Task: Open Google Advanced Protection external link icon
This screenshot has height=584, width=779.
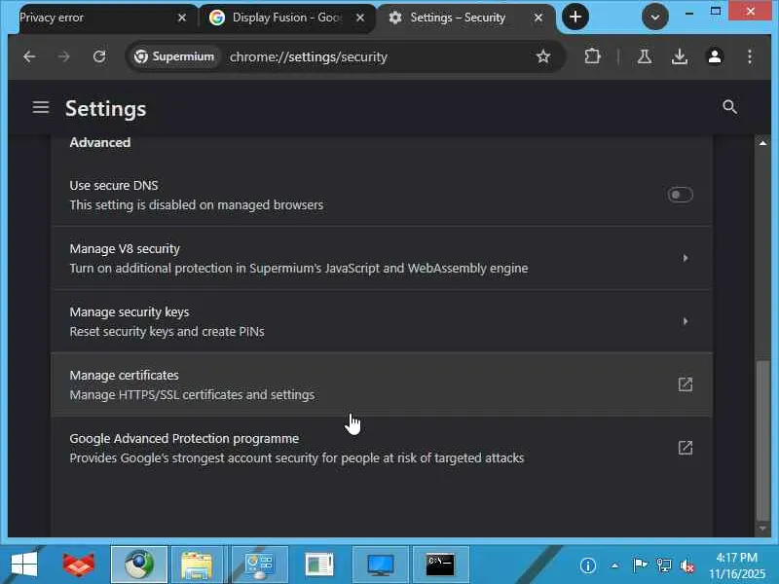Action: (x=686, y=448)
